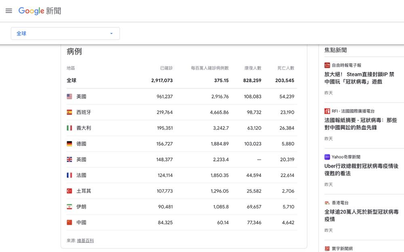404x252 pixels.
Task: Open the hamburger main menu
Action: point(9,11)
